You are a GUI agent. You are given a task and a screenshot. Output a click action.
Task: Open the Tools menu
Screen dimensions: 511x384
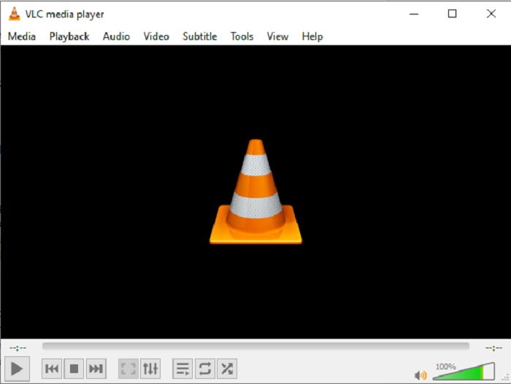[242, 36]
